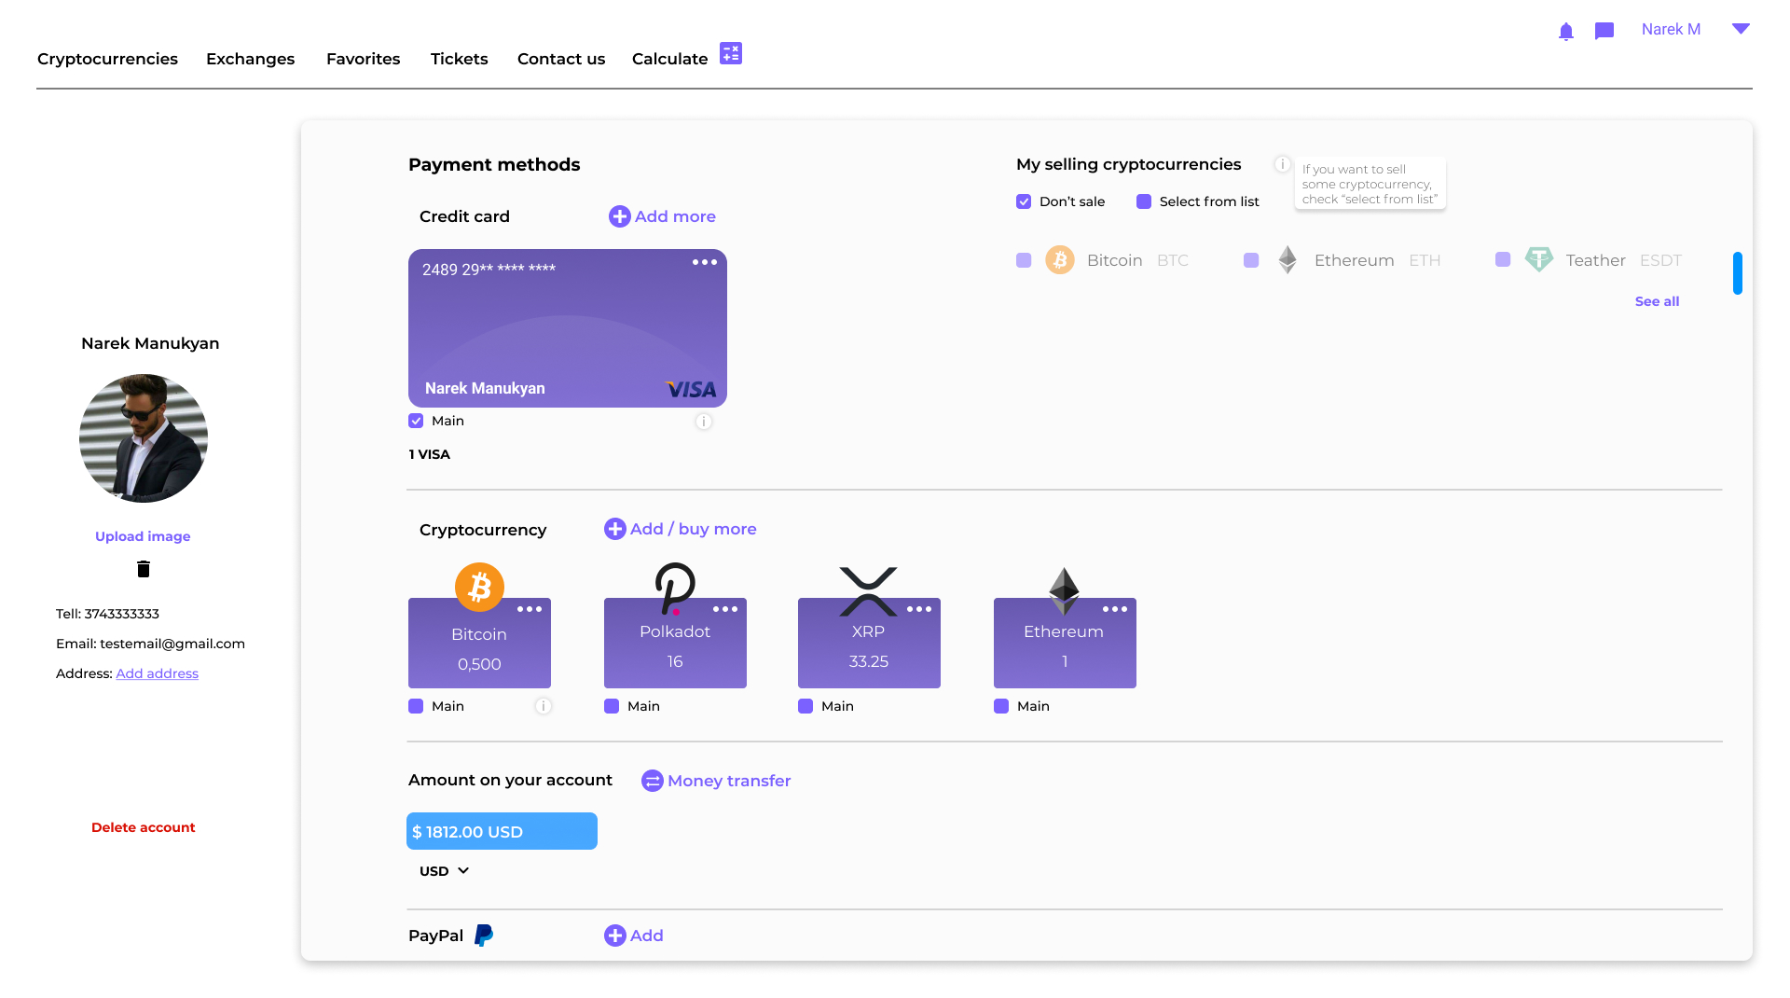The width and height of the screenshot is (1790, 998).
Task: Open the Ethereum wallet three-dot menu
Action: [1115, 609]
